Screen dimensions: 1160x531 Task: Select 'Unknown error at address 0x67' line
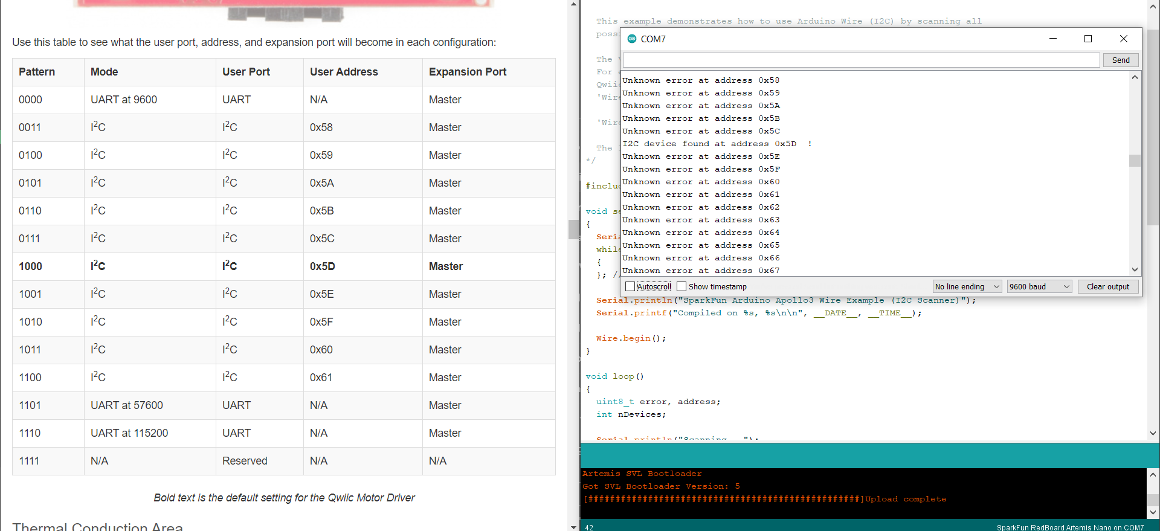point(701,271)
